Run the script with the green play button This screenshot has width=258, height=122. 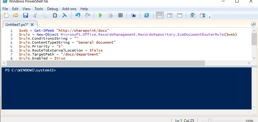click(x=100, y=16)
